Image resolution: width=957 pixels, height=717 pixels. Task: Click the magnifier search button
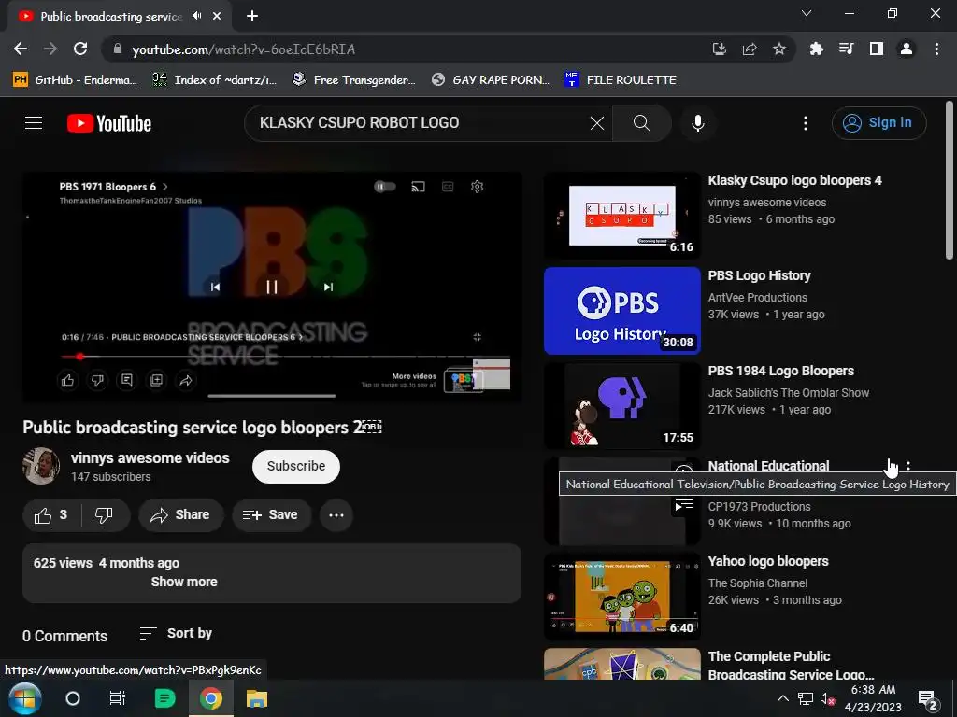click(x=641, y=123)
